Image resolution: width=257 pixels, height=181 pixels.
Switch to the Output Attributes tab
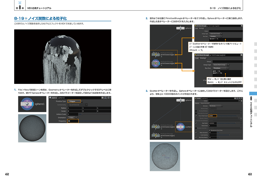coord(205,103)
